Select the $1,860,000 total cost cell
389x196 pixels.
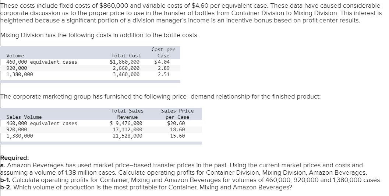[125, 62]
